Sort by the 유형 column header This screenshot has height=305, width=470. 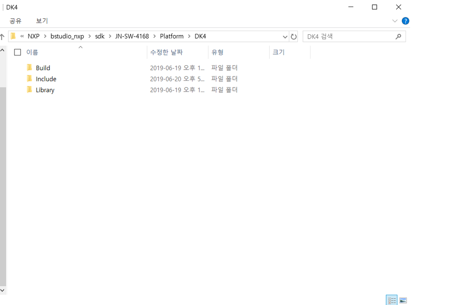(x=217, y=52)
